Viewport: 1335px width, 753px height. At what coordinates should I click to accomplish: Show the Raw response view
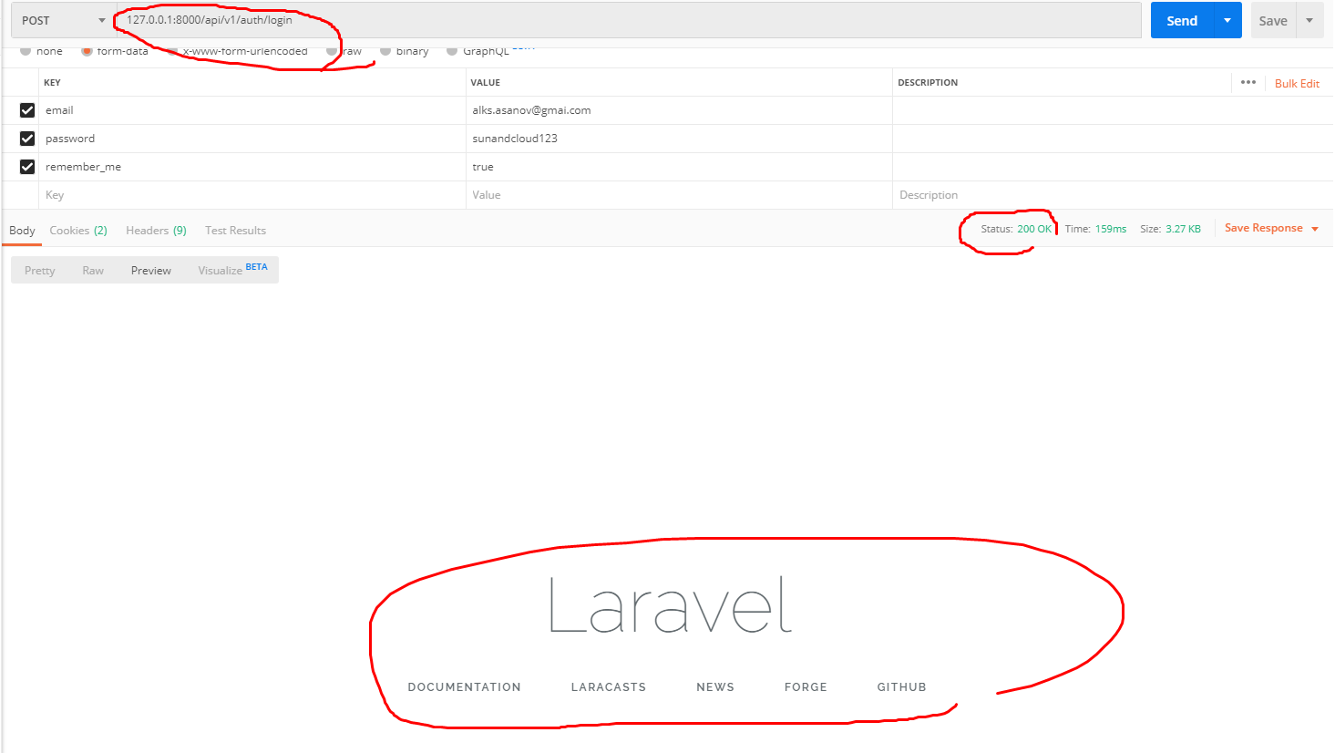(x=93, y=271)
